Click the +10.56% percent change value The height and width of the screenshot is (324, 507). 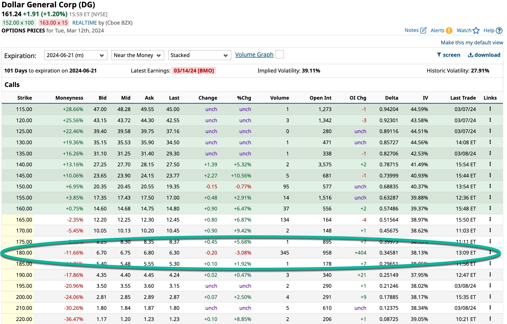[241, 175]
